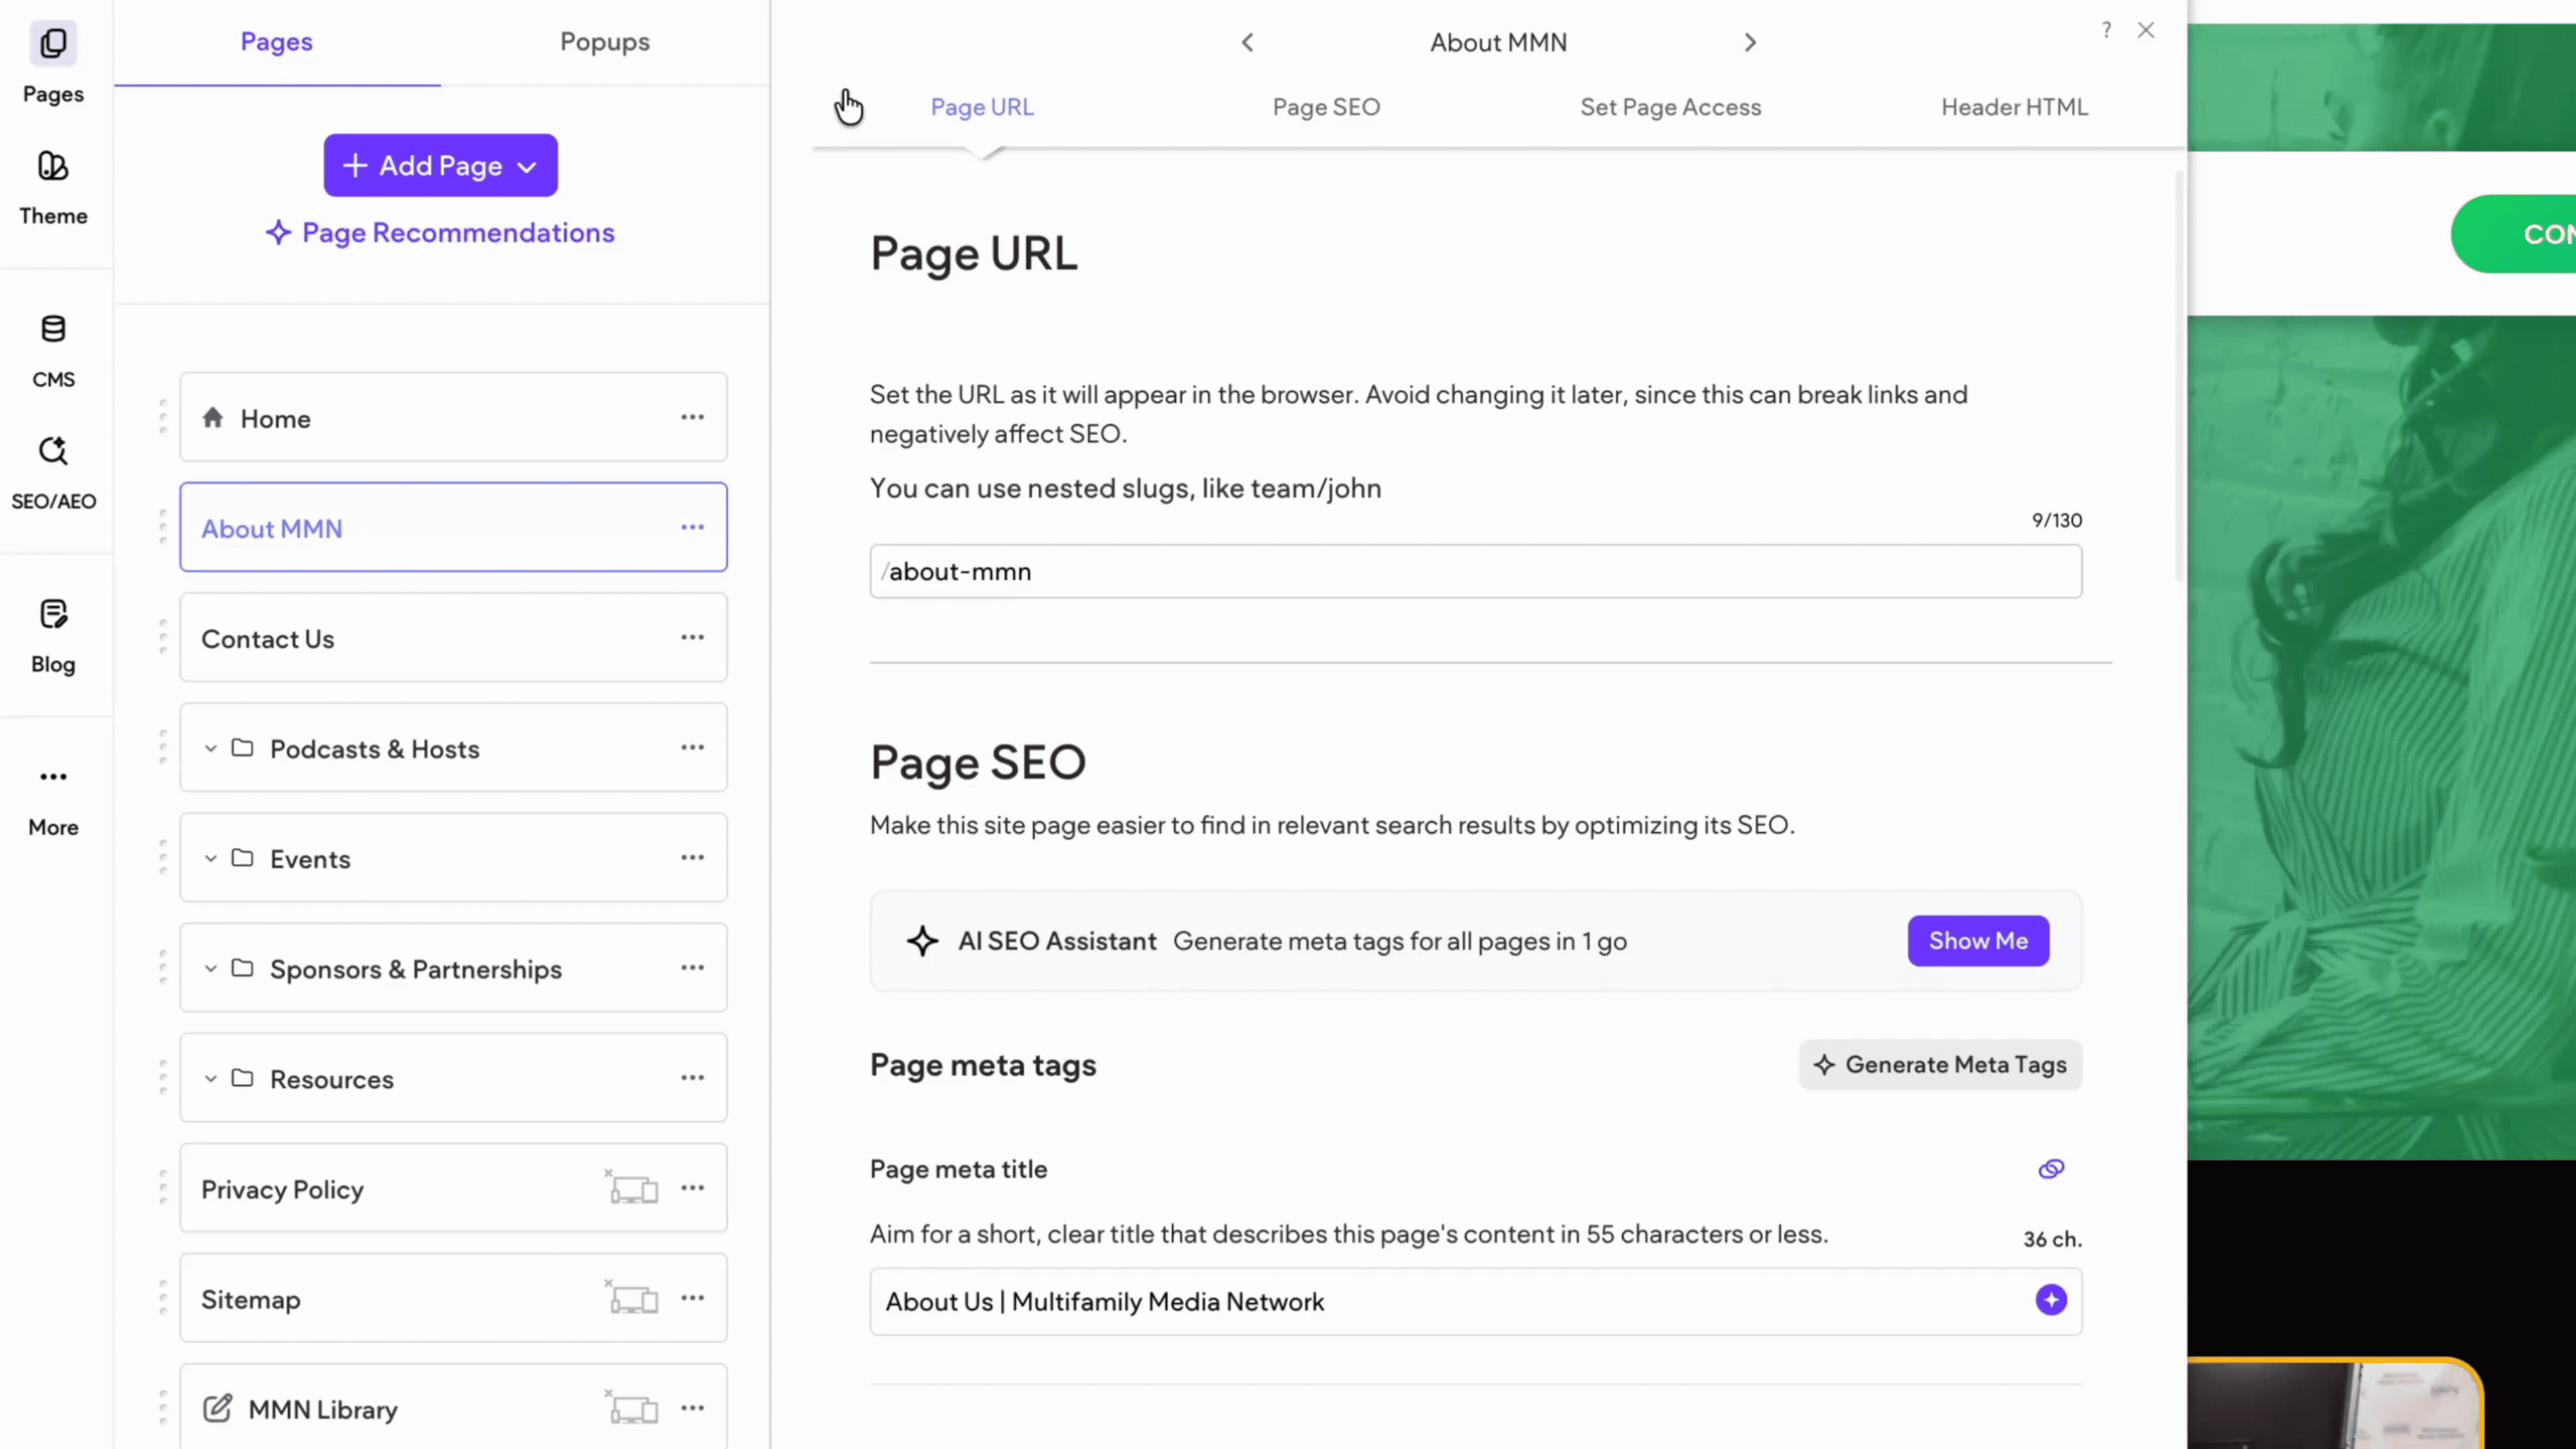Expand the Podcasts & Hosts folder
Image resolution: width=2576 pixels, height=1449 pixels.
click(x=210, y=748)
